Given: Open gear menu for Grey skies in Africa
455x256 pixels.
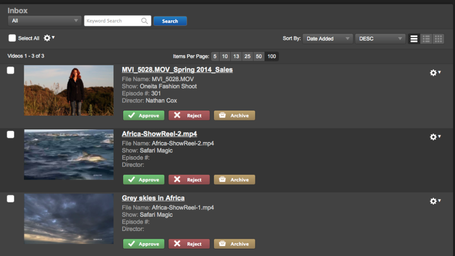Looking at the screenshot, I should point(435,201).
